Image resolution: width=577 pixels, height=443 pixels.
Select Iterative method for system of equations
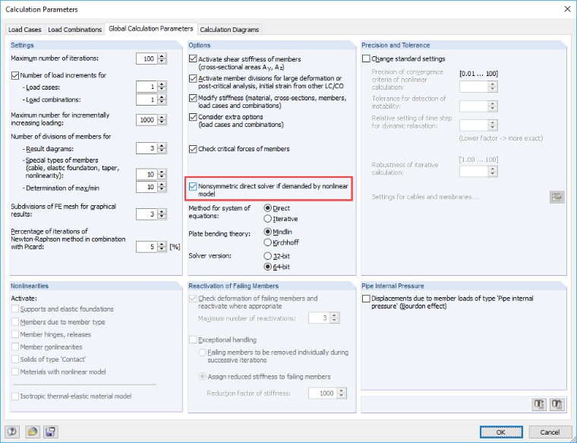coord(268,219)
